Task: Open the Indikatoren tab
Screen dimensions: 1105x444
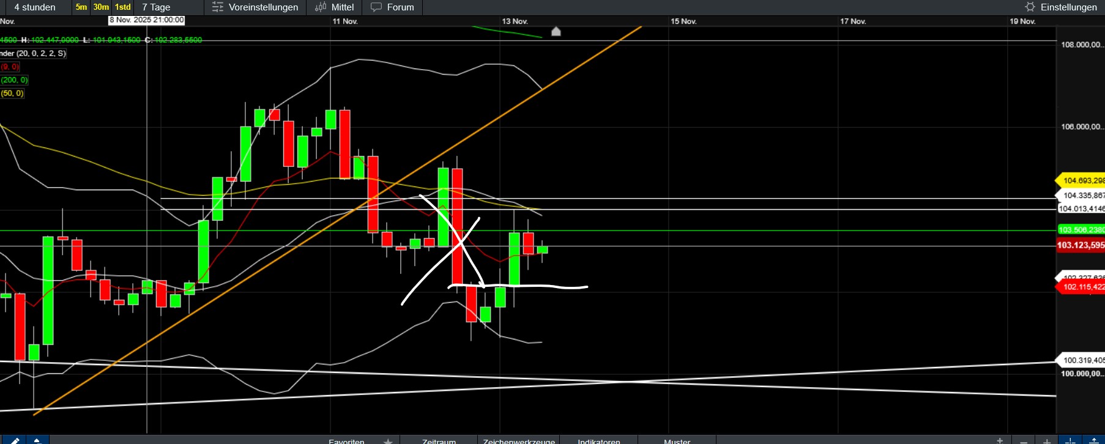Action: (x=598, y=440)
